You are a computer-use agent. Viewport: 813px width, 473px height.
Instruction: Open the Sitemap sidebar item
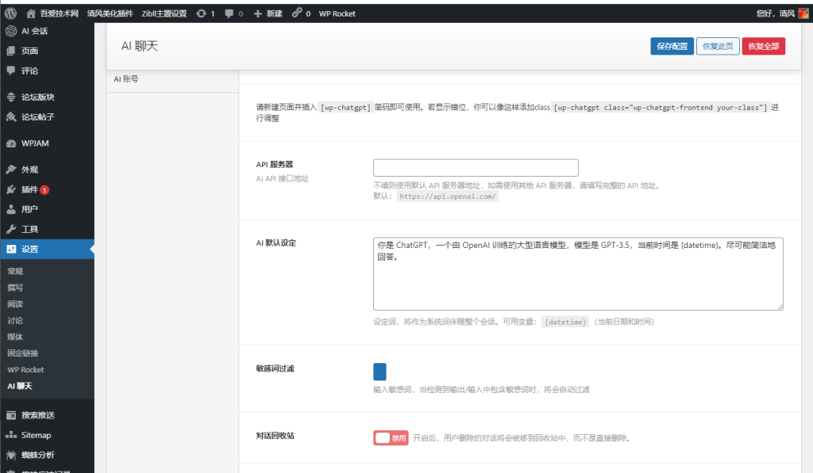[36, 435]
